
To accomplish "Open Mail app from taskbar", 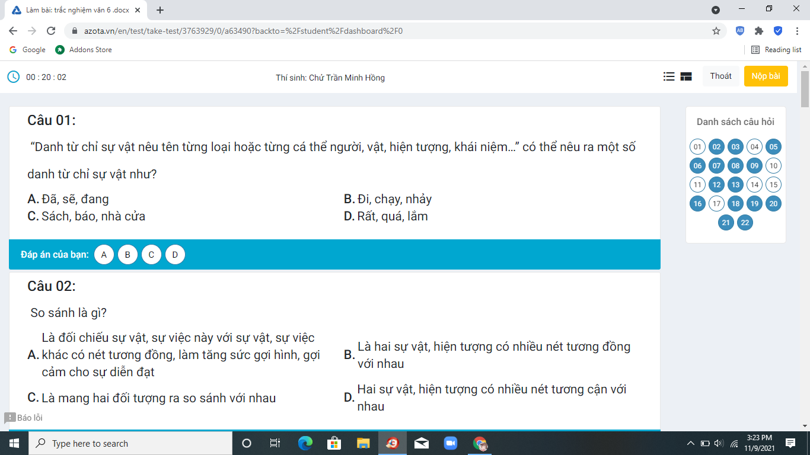I will pyautogui.click(x=422, y=443).
